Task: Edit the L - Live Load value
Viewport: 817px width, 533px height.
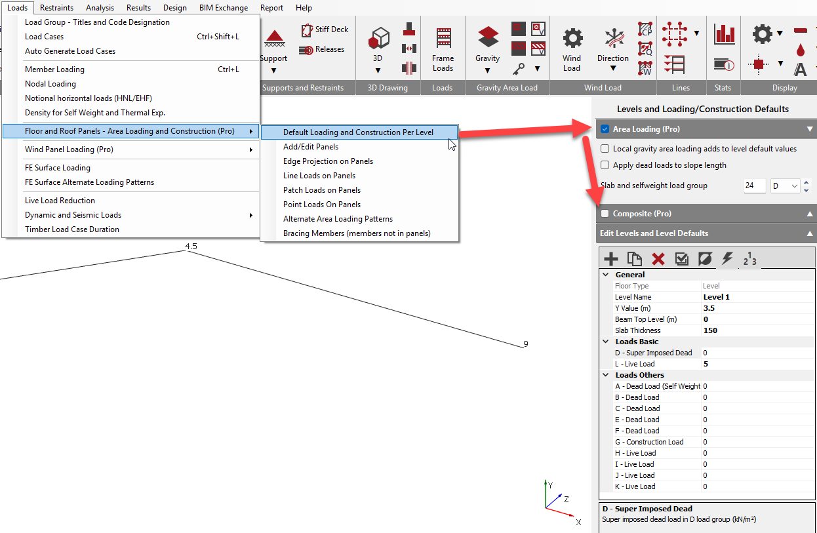Action: pos(758,364)
